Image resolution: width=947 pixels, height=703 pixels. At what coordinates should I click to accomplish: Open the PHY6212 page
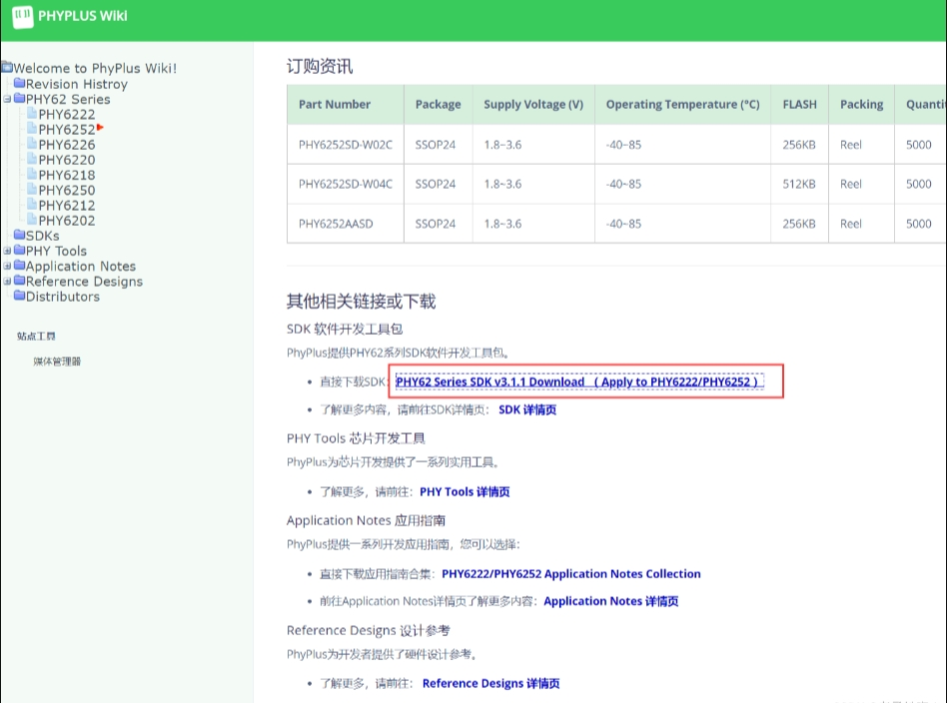click(67, 206)
